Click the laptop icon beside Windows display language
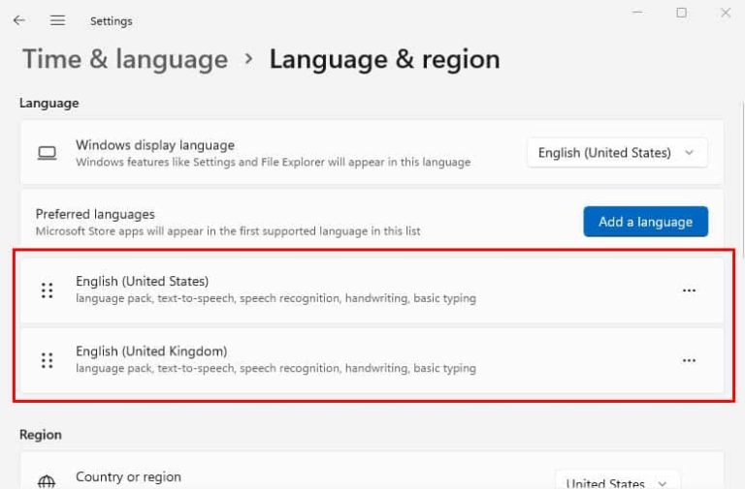745x489 pixels. [46, 153]
